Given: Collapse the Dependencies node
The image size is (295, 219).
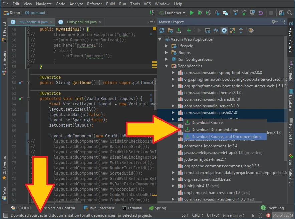Looking at the screenshot, I should [167, 66].
